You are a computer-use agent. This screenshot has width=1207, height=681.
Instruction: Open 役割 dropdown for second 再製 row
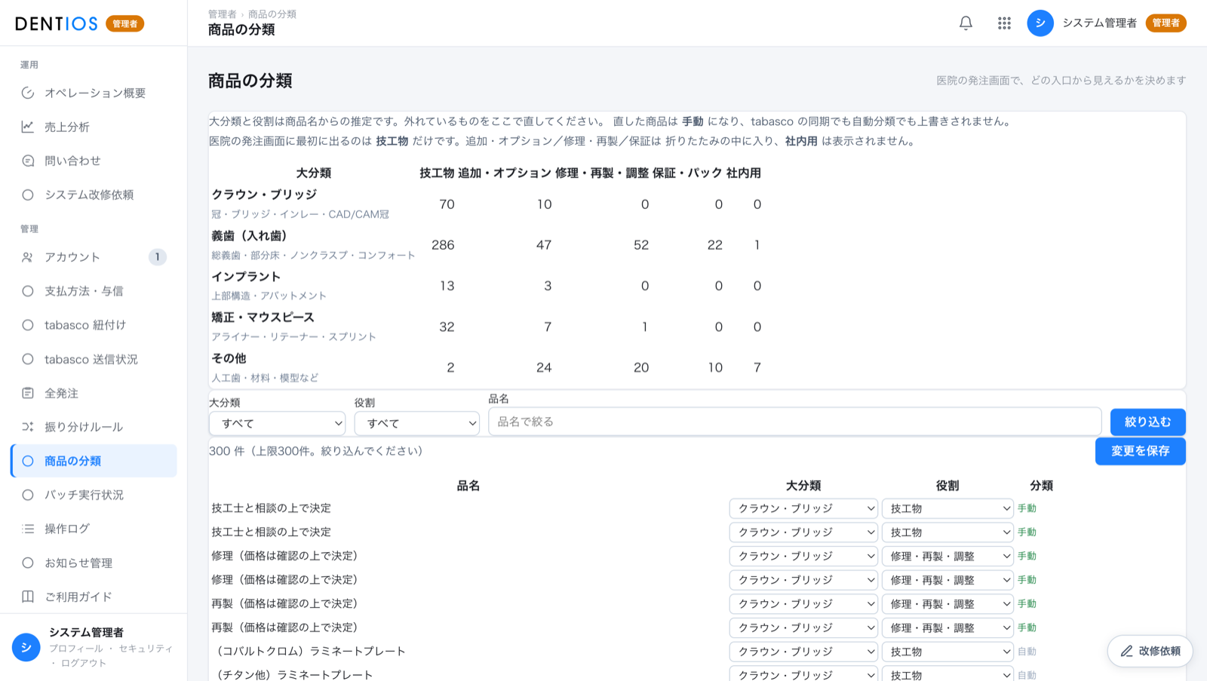(947, 627)
